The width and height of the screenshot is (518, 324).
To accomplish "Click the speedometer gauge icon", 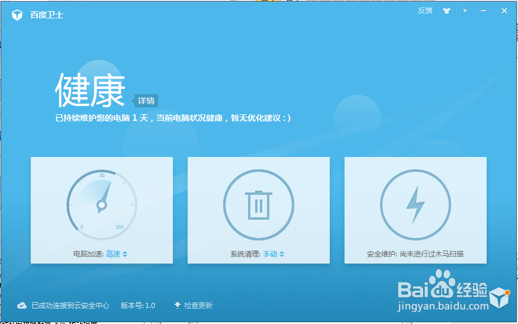I will point(102,205).
